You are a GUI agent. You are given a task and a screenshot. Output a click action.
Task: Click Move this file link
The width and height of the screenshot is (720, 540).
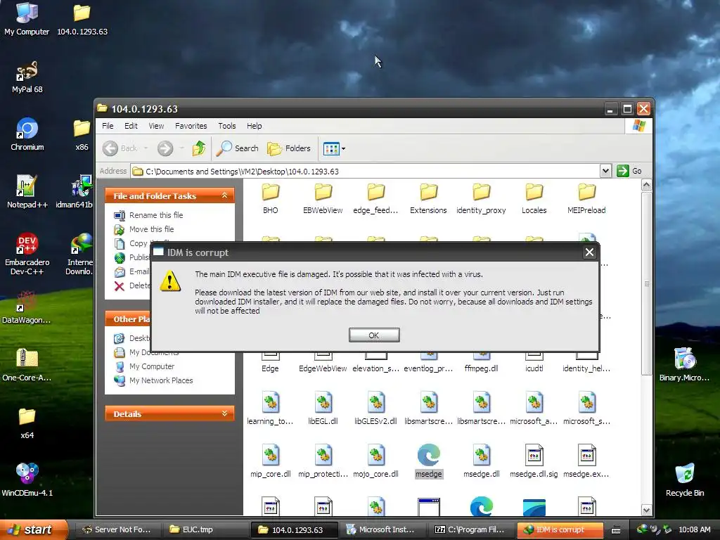click(x=152, y=229)
